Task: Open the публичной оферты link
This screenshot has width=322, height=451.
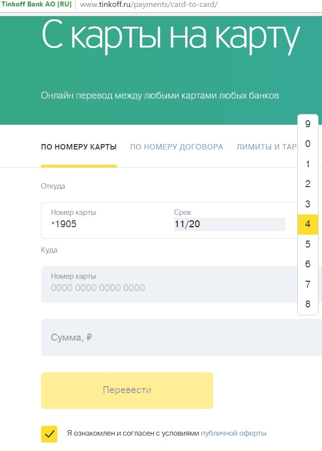Action: coord(233,433)
